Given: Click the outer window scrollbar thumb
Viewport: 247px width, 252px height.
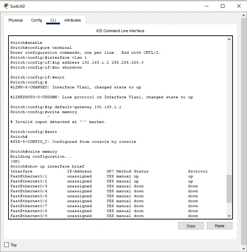Looking at the screenshot, I should click(243, 132).
